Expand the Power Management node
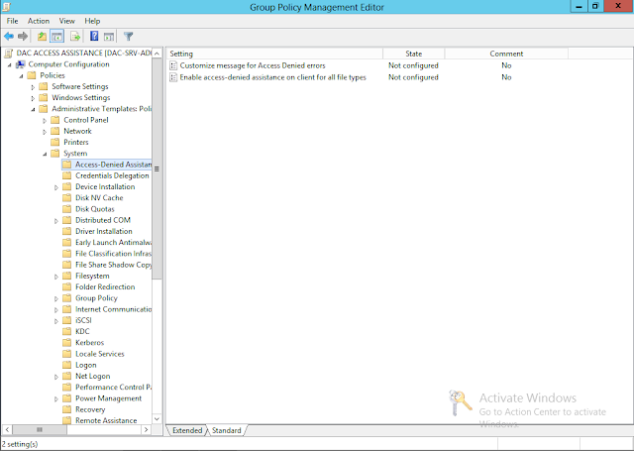This screenshot has width=634, height=451. pyautogui.click(x=56, y=398)
